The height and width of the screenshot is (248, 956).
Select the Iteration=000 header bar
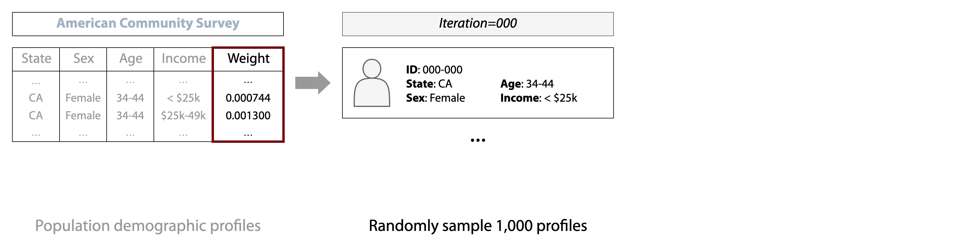point(478,24)
